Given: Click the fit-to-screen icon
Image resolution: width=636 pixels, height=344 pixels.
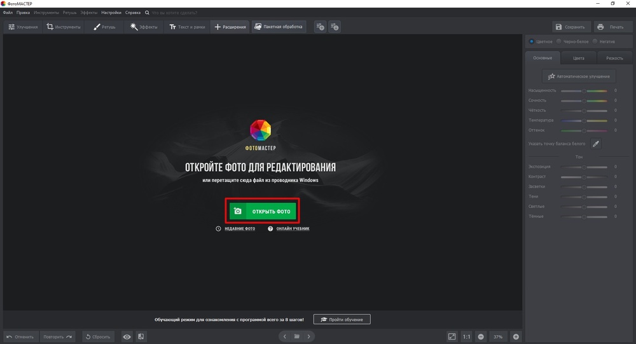Looking at the screenshot, I should point(452,336).
